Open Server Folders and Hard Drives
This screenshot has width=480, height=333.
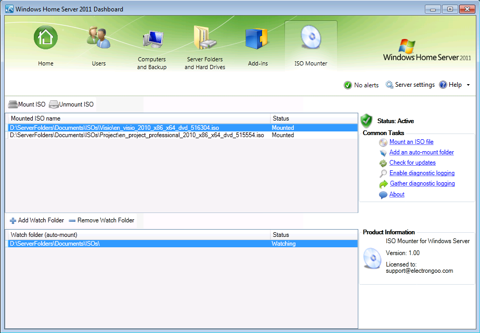click(205, 41)
